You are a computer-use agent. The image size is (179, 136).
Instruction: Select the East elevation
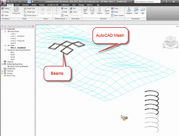point(12,53)
